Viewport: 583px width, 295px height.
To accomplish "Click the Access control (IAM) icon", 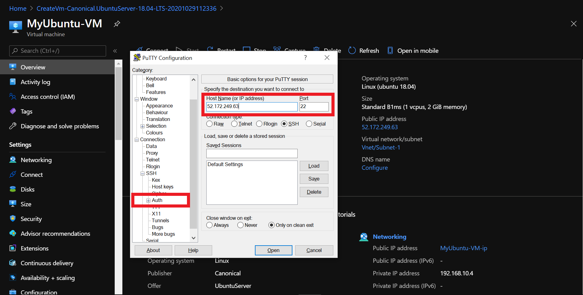I will click(x=13, y=96).
